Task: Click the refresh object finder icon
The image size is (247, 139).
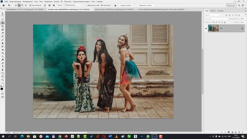Action: click(x=45, y=5)
